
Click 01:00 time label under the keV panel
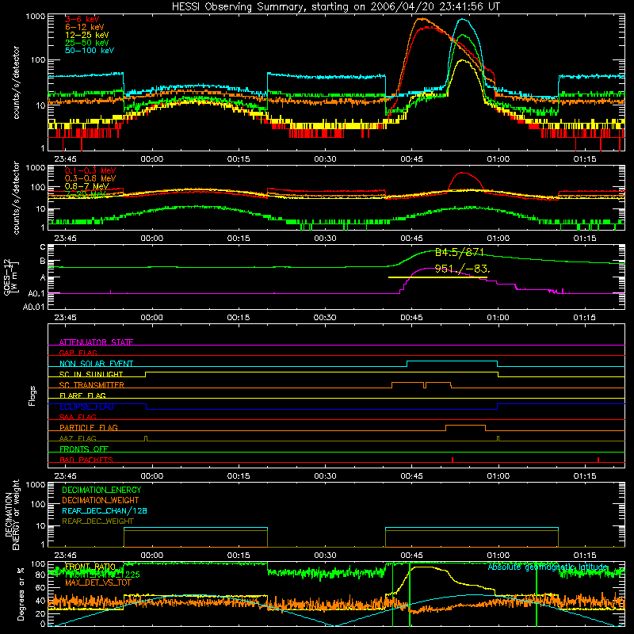point(498,159)
